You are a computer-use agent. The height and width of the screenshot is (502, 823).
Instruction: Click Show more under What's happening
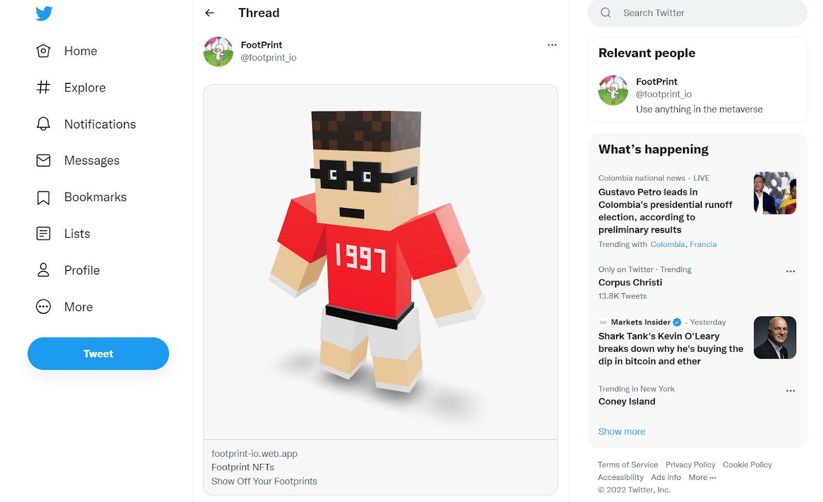click(x=621, y=432)
